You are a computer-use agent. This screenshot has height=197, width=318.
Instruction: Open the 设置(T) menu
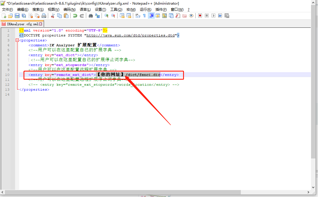pos(100,10)
